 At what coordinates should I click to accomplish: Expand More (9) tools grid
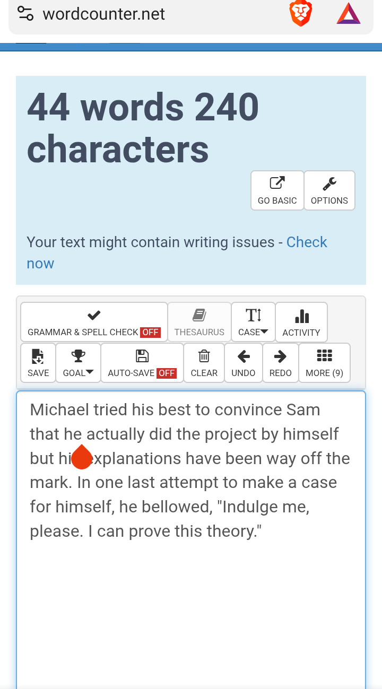[x=324, y=363]
